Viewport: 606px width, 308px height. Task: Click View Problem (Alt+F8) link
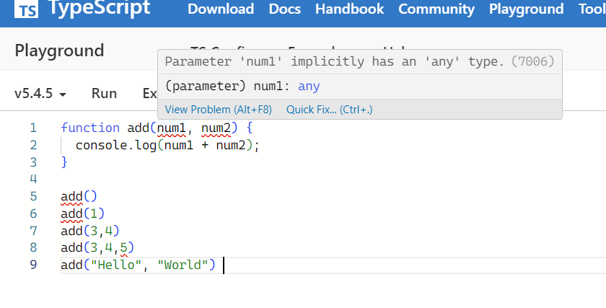point(219,110)
